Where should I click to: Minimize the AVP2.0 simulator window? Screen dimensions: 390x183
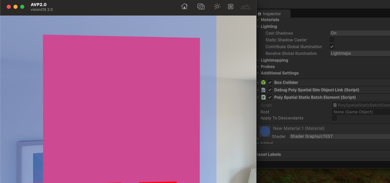(x=16, y=7)
